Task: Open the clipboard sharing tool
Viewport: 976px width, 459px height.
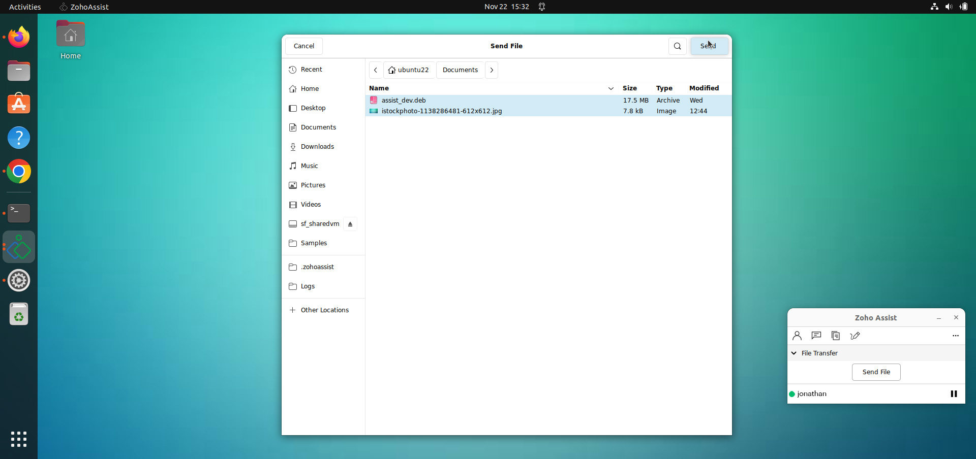Action: tap(835, 336)
